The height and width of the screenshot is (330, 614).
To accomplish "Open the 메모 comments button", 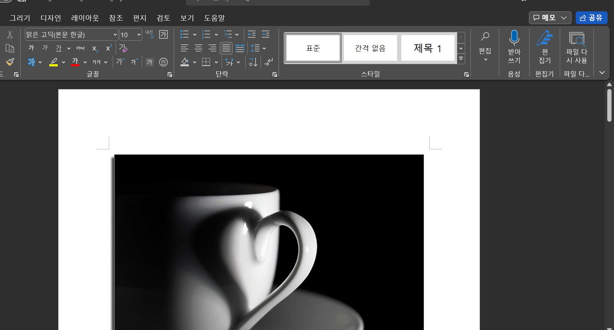I will [550, 18].
